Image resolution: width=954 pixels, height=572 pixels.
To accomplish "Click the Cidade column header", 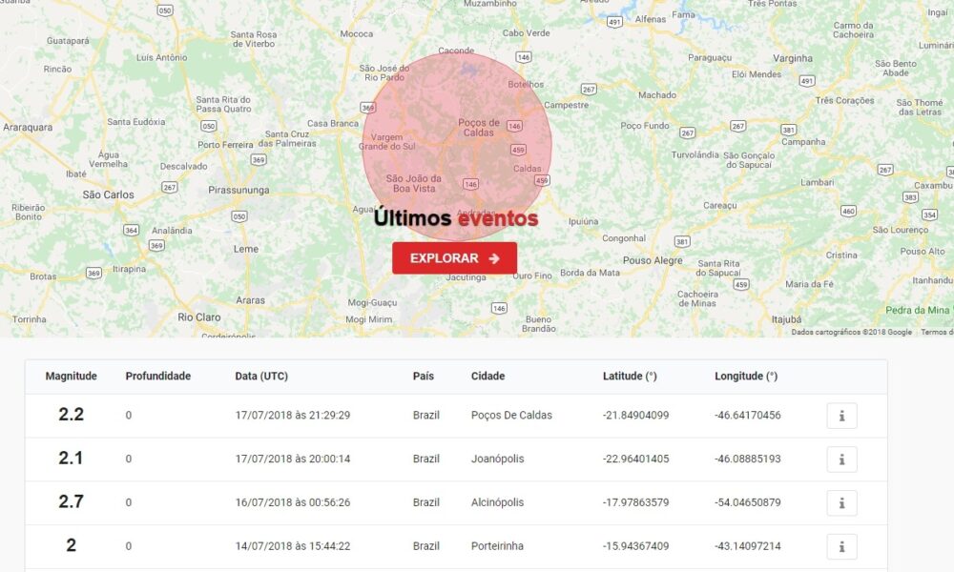I will [x=487, y=377].
